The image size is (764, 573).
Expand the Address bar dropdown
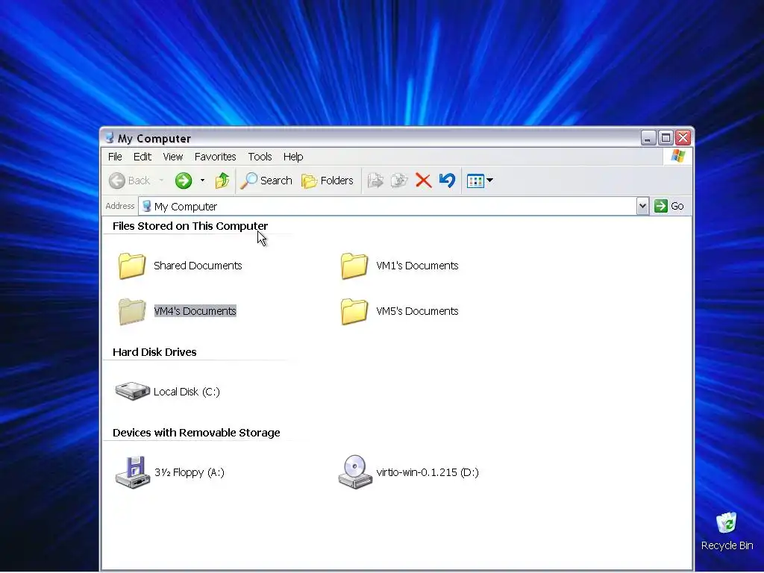642,206
